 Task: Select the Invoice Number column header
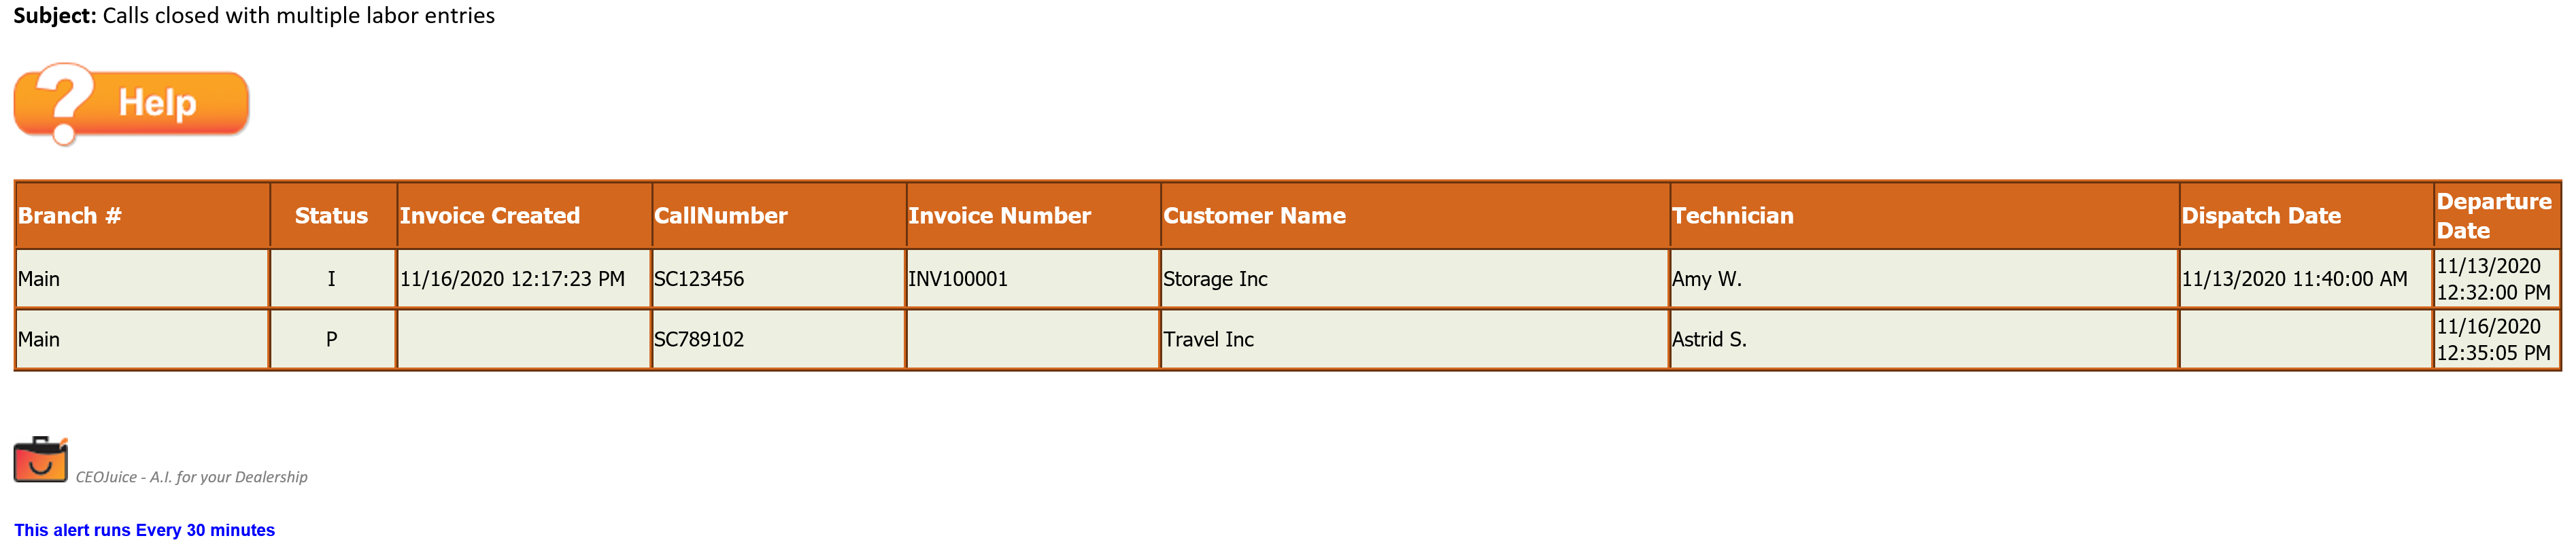(x=1033, y=215)
